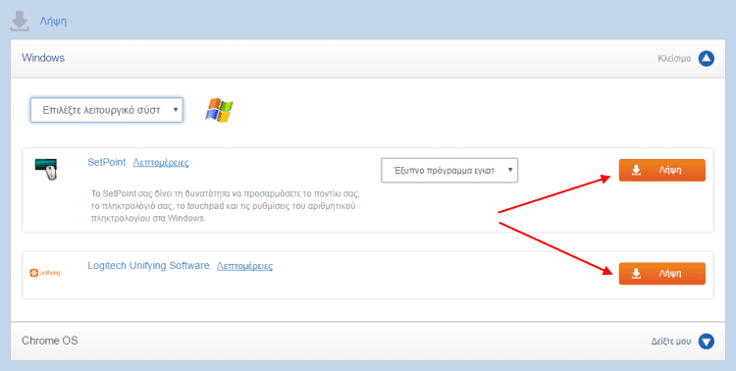Open the Επιλέξτε λειτουργικό σύστημα dropdown
This screenshot has width=736, height=371.
[x=107, y=110]
